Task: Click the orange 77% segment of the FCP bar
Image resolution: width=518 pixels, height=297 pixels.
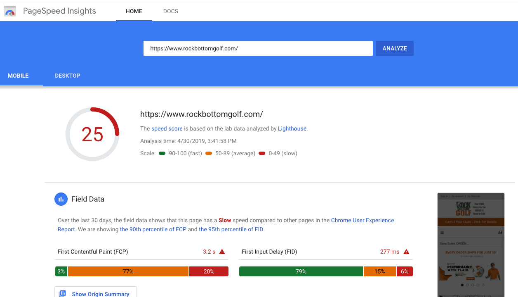Action: [x=128, y=271]
